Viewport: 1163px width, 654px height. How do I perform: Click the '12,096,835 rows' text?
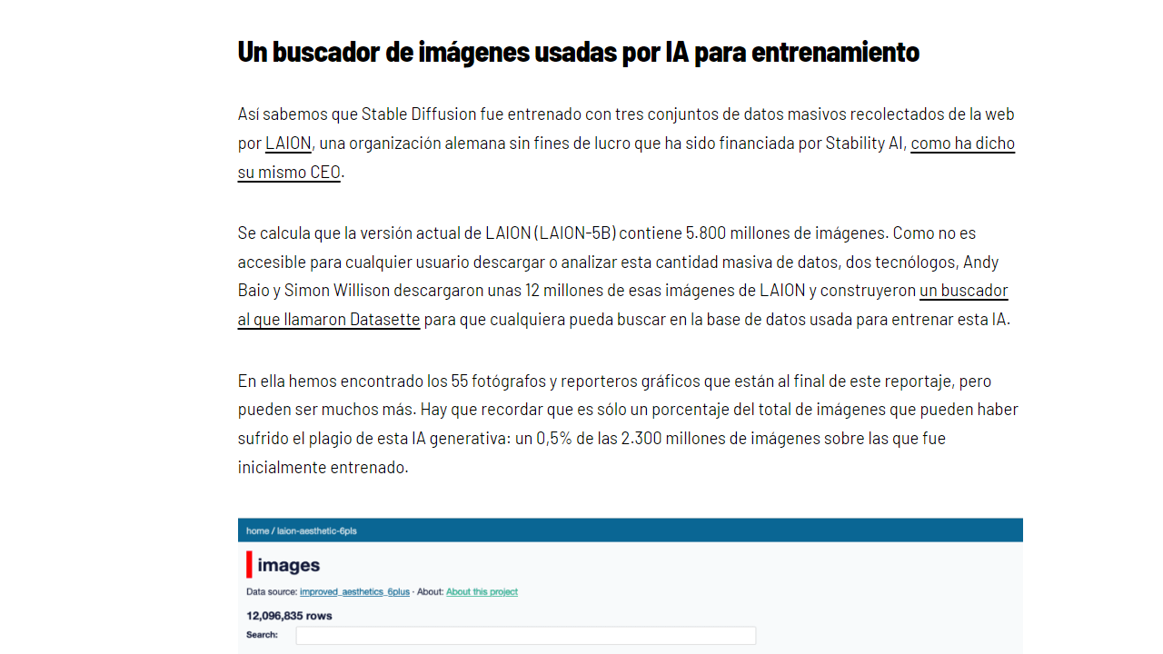coord(289,615)
